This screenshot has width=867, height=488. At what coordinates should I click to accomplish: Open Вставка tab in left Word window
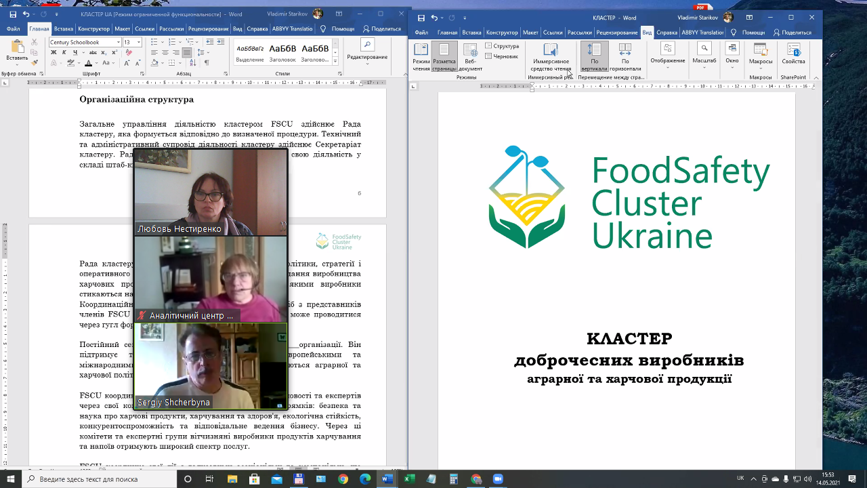coord(64,29)
